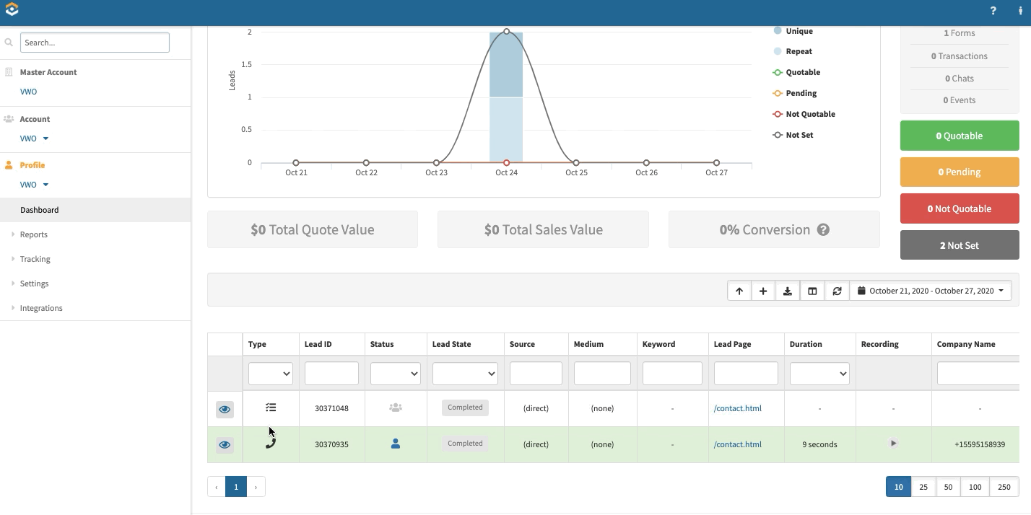
Task: Select Dashboard in the sidebar
Action: [x=95, y=210]
